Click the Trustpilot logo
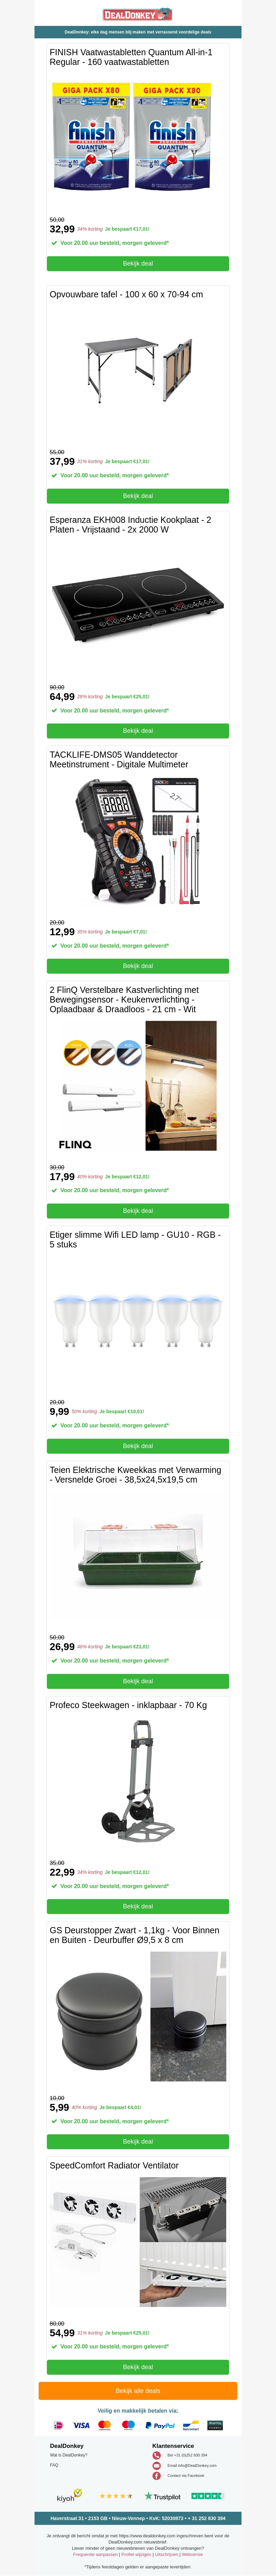 163,2496
